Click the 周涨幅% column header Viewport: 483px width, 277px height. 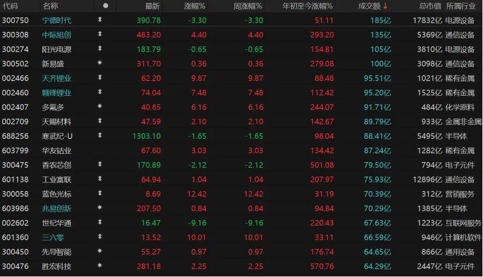248,6
